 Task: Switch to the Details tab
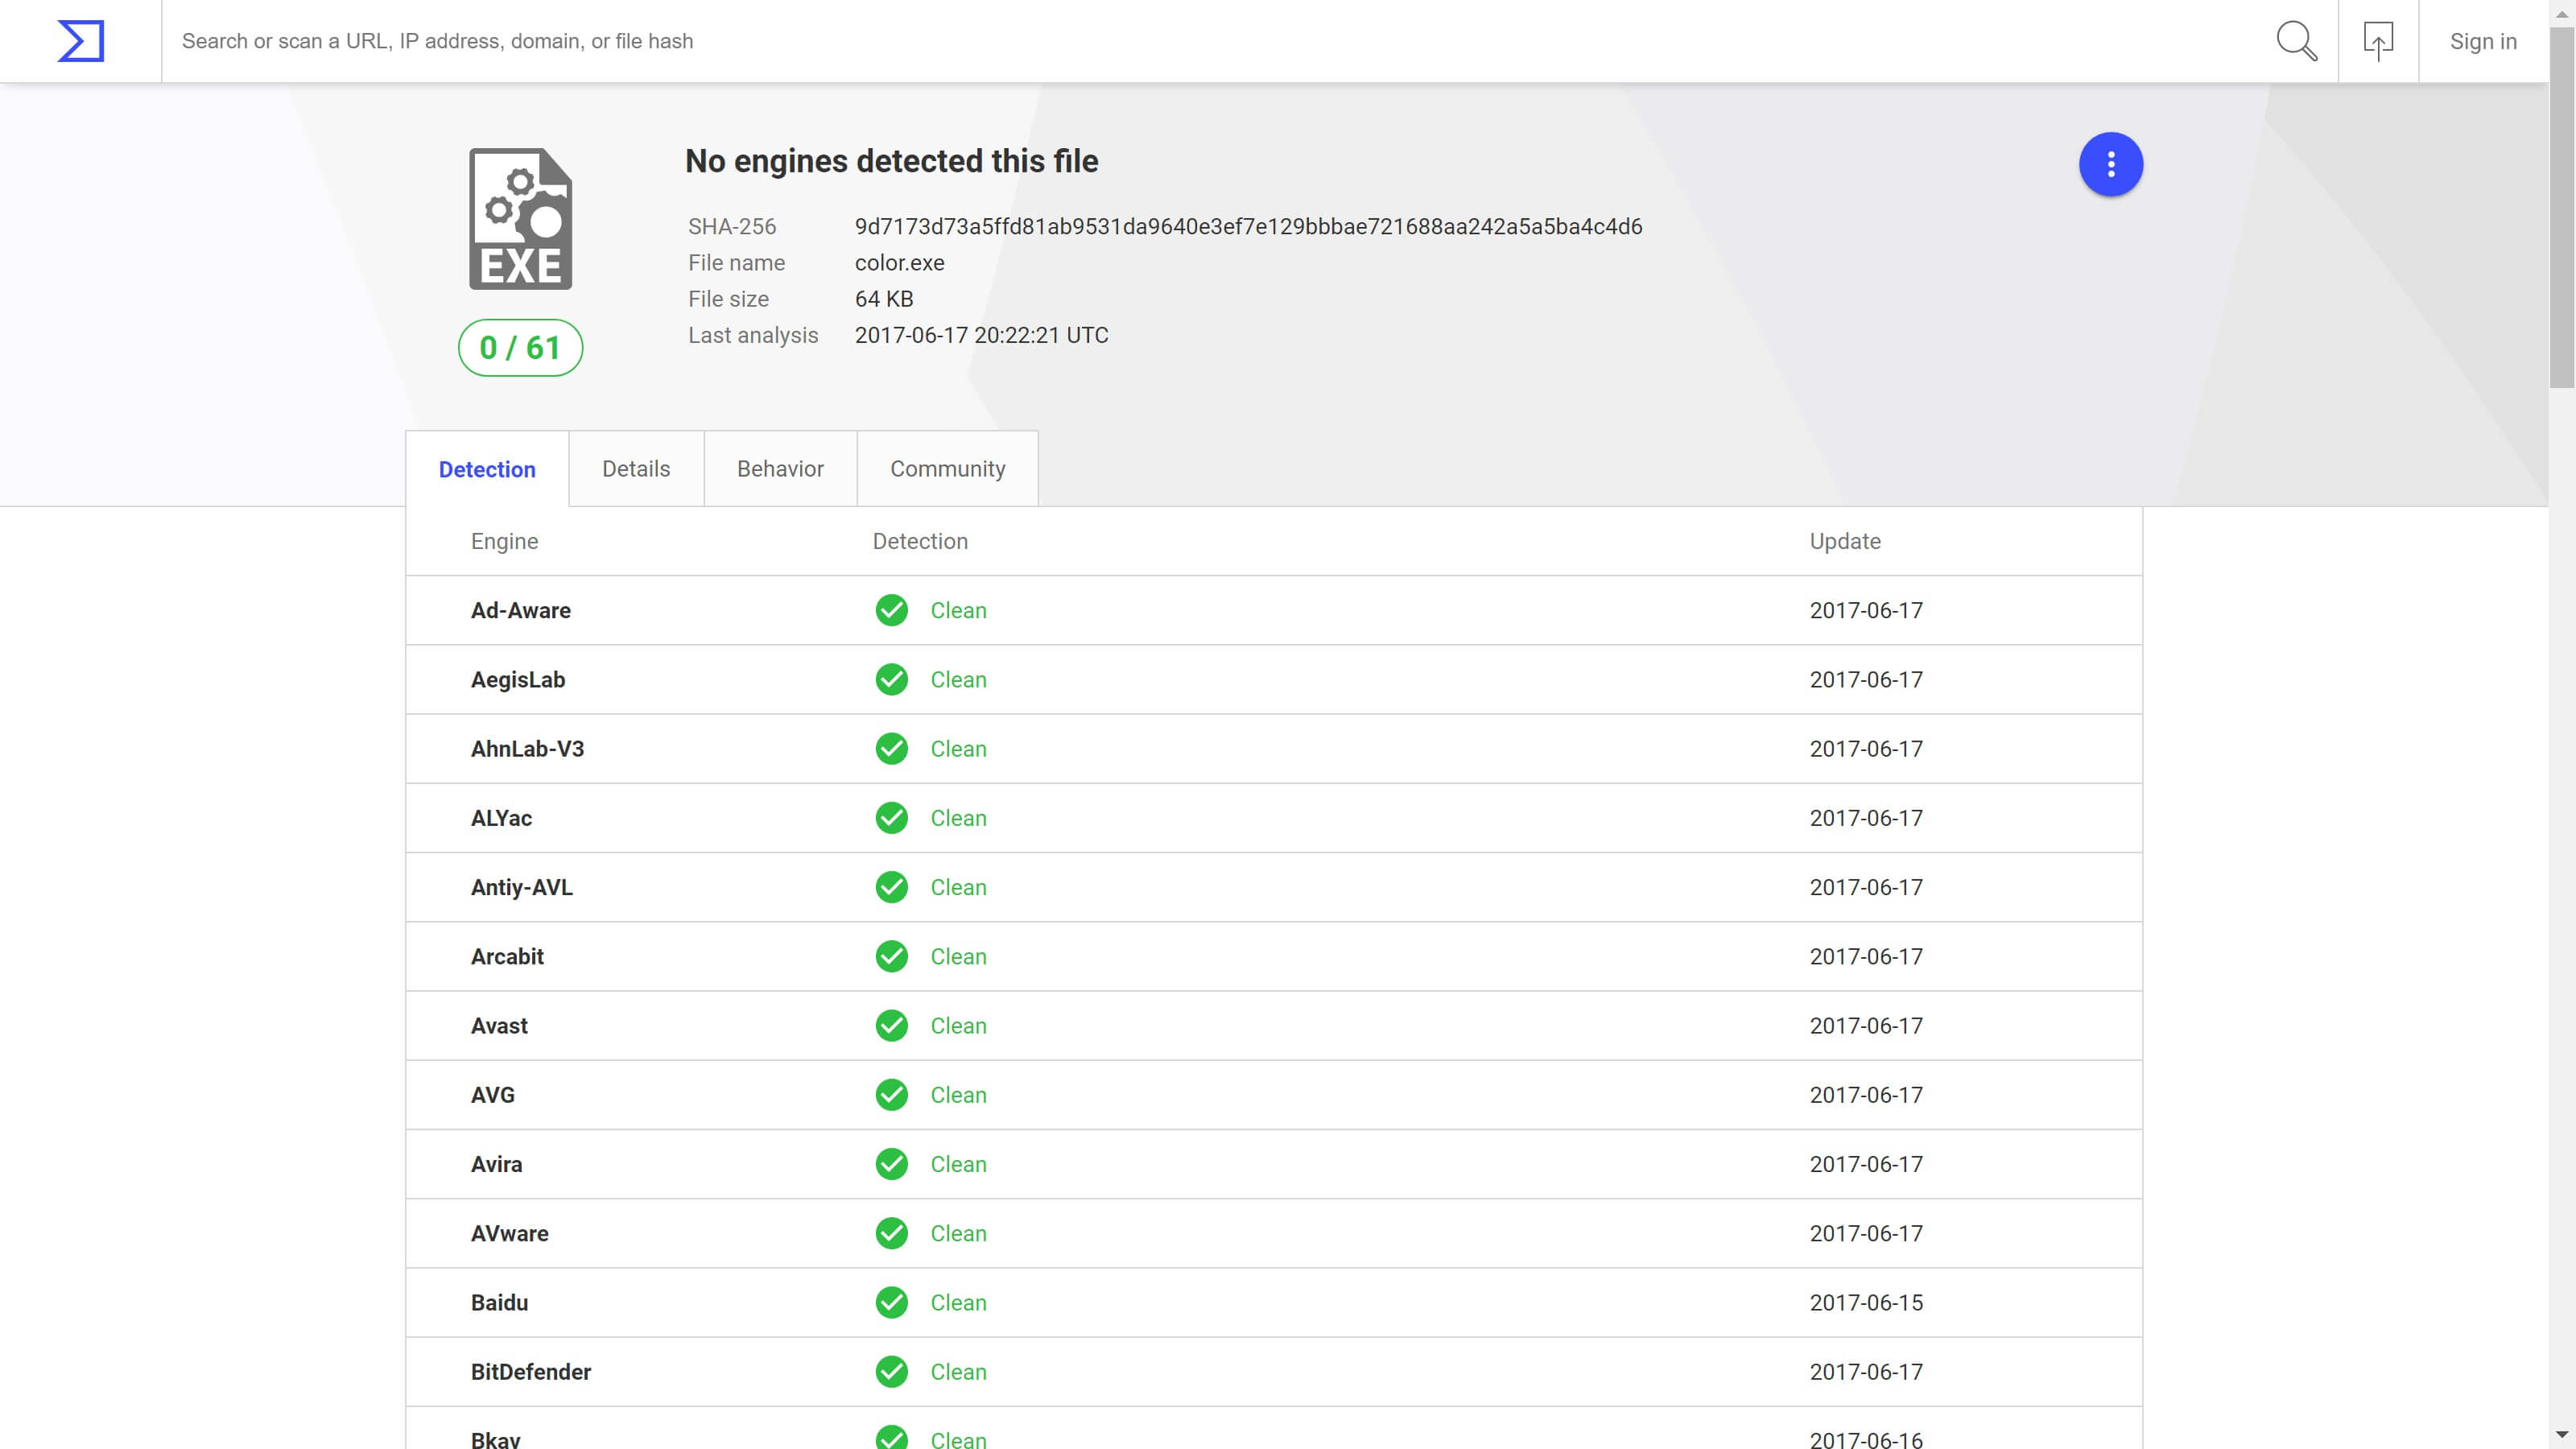click(x=636, y=469)
